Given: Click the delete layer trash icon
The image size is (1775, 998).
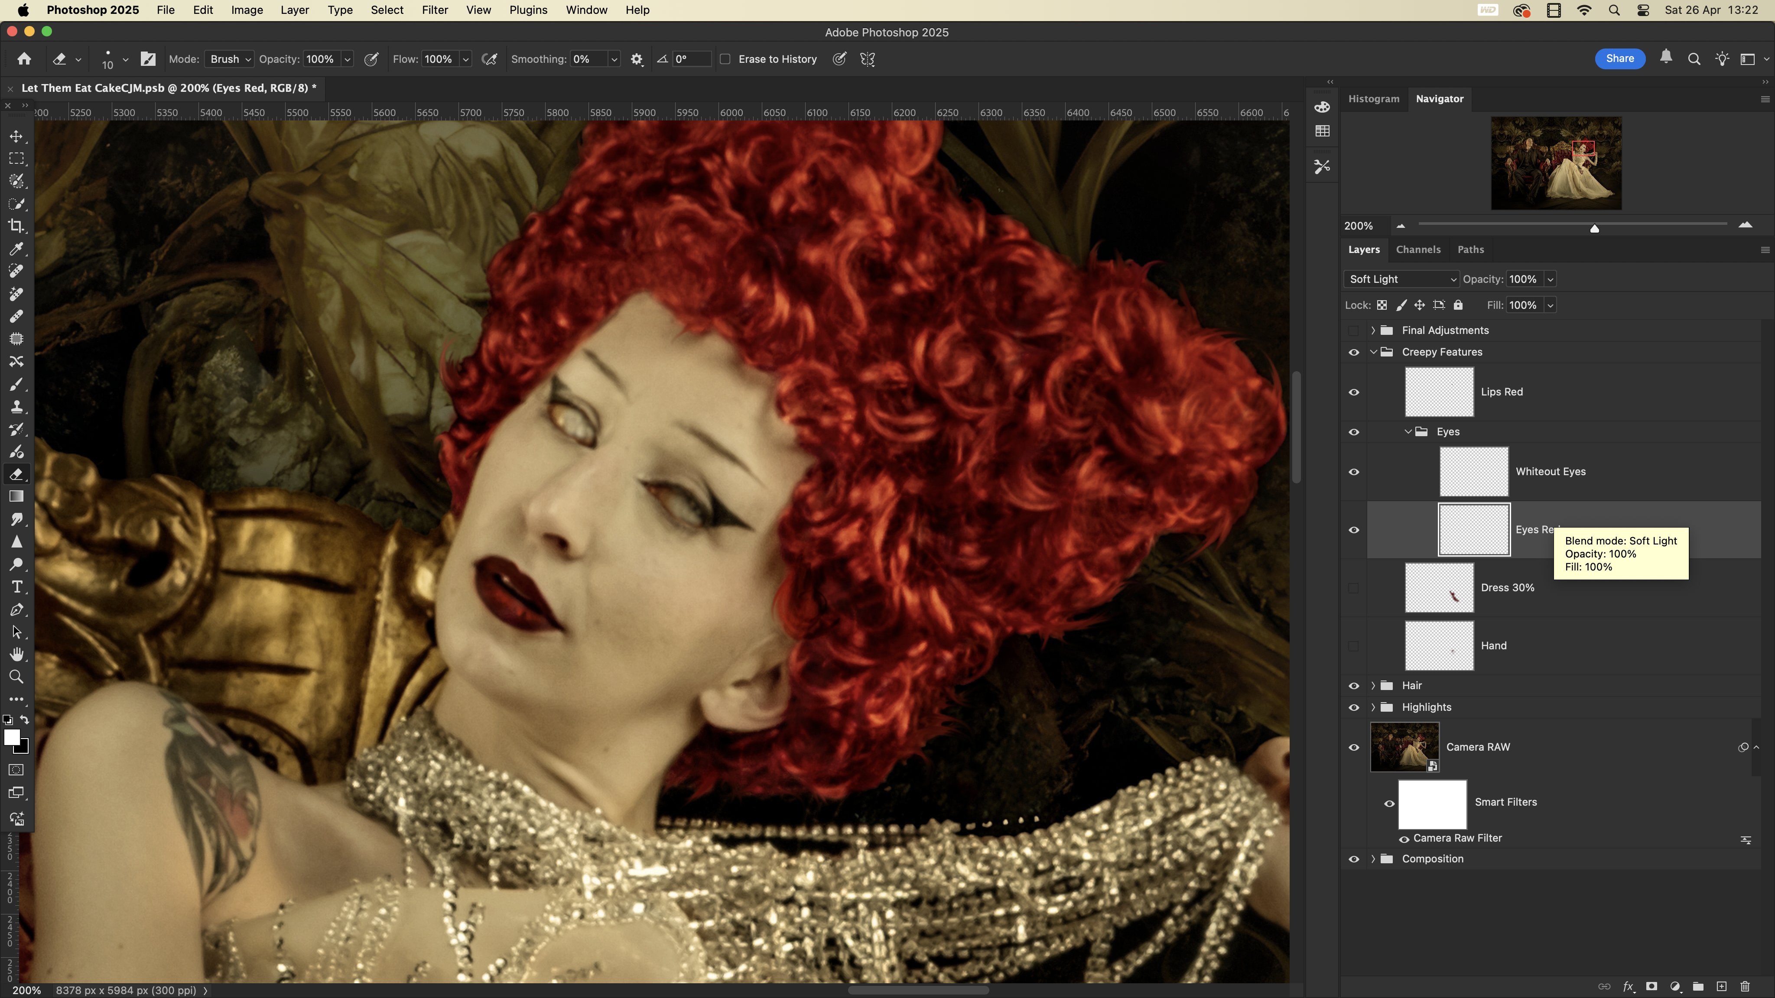Looking at the screenshot, I should 1745,986.
